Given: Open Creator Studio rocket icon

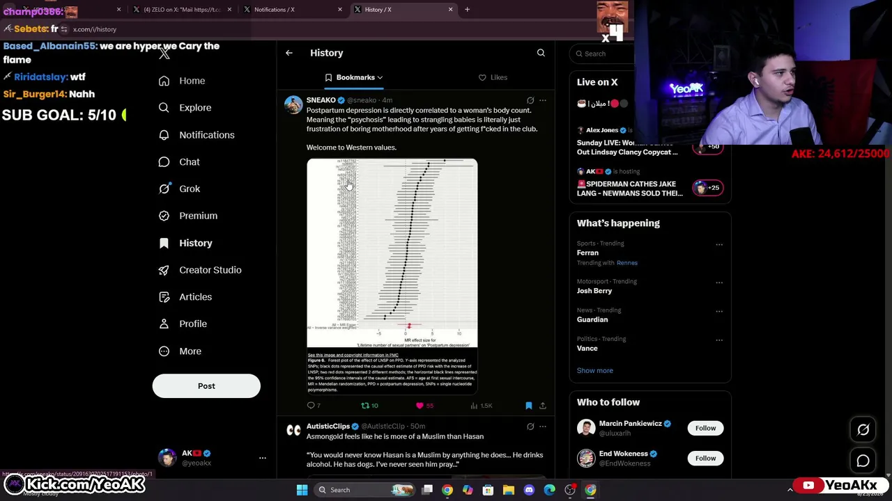Looking at the screenshot, I should pyautogui.click(x=164, y=270).
